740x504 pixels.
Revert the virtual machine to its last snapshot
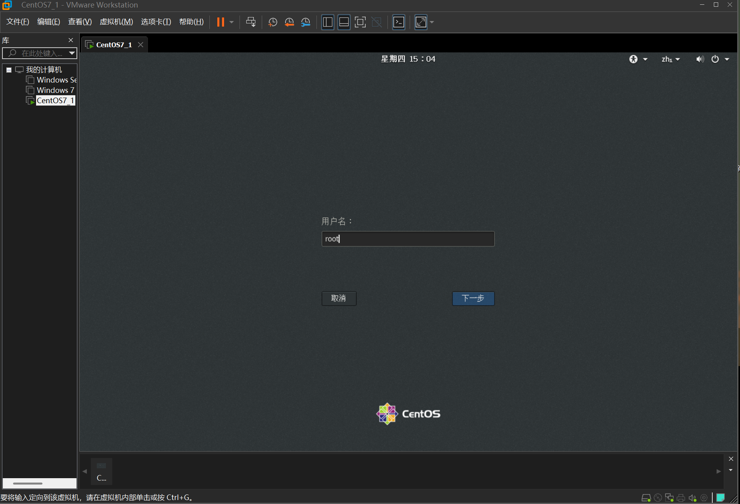[x=289, y=22]
